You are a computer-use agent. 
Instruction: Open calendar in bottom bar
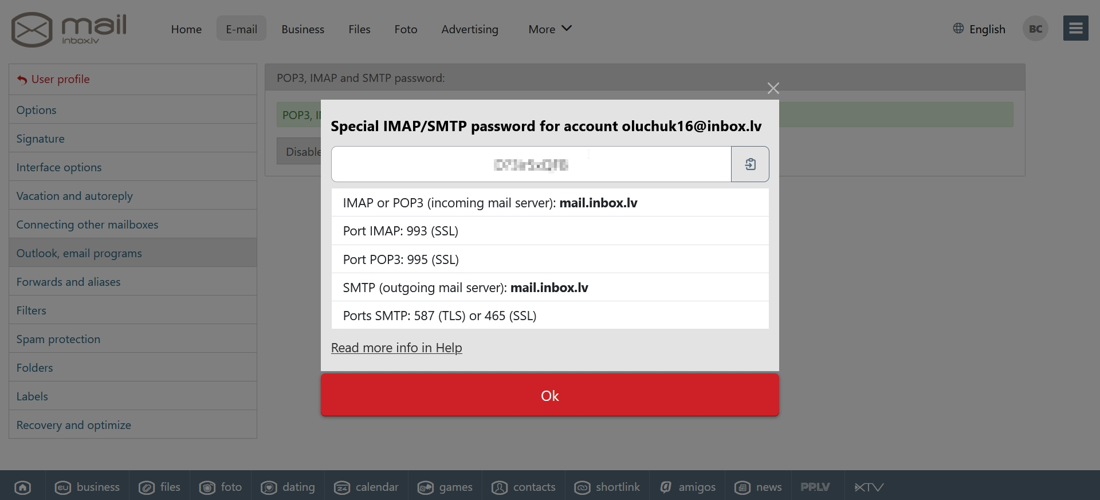(x=367, y=487)
